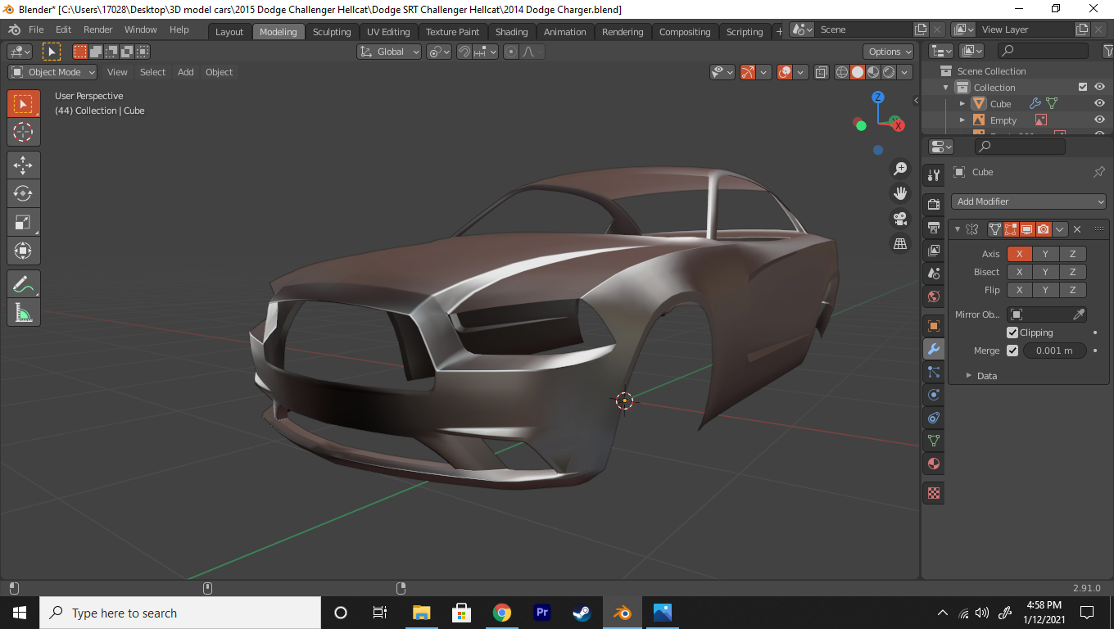Image resolution: width=1114 pixels, height=629 pixels.
Task: Toggle the Clipping checkbox
Action: [1012, 333]
